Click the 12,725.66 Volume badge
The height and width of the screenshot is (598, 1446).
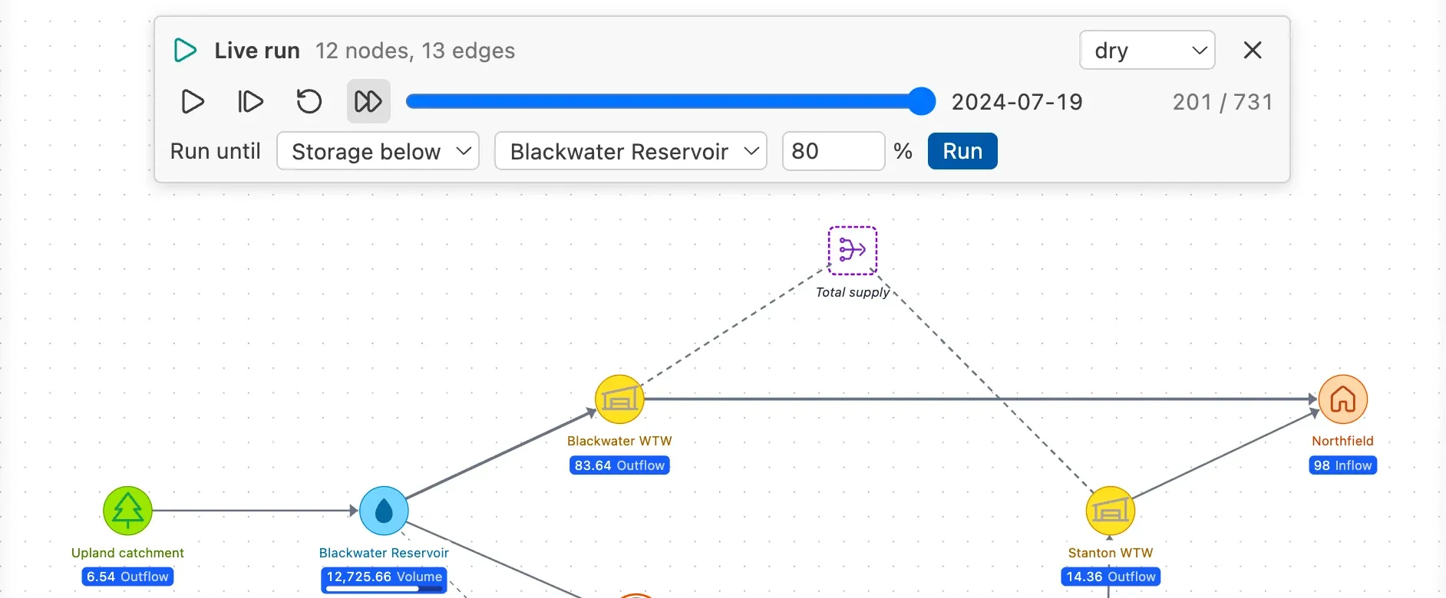tap(384, 579)
